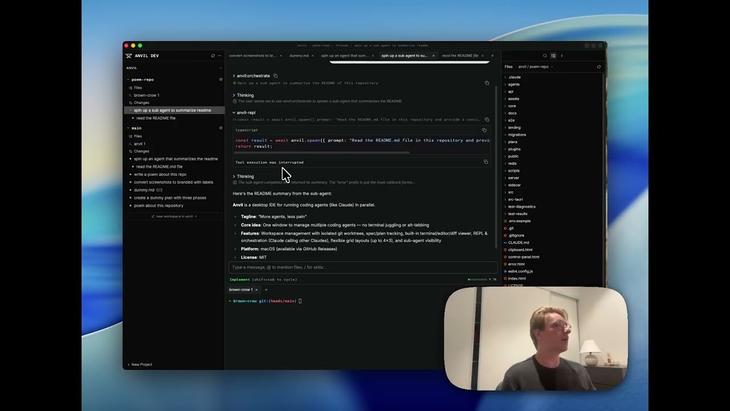Click the context usage progress bar
Screen dimensions: 730x411
[477, 280]
